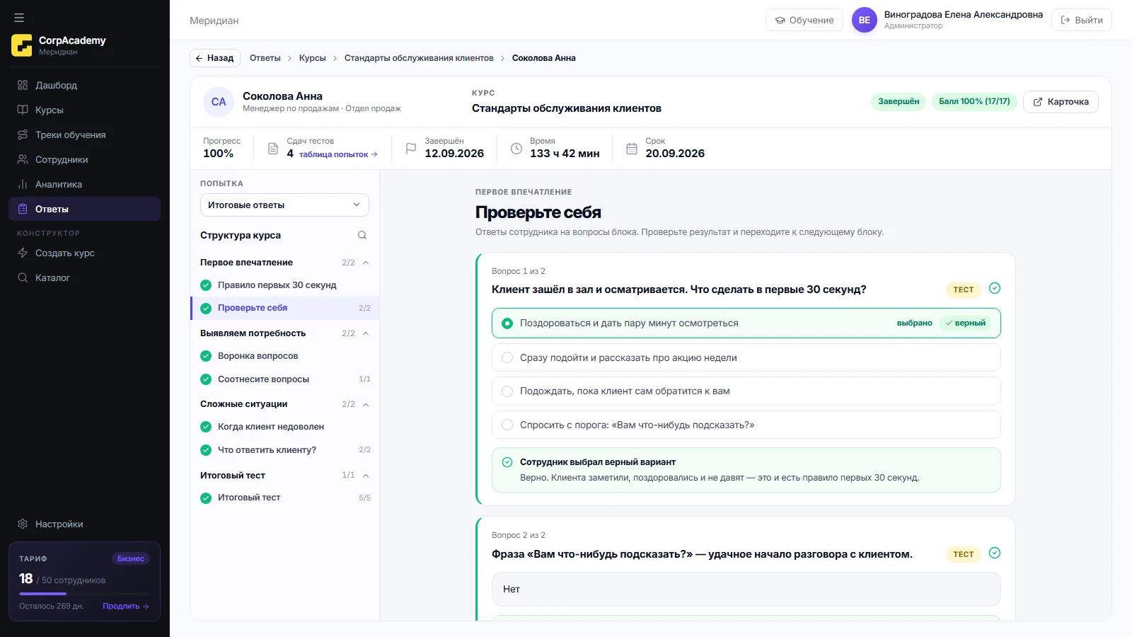Collapse Выявляем потребность section
The width and height of the screenshot is (1132, 637).
tap(366, 333)
